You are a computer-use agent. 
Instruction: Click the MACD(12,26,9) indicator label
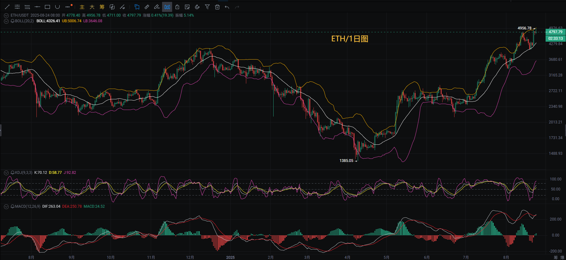(x=28, y=206)
